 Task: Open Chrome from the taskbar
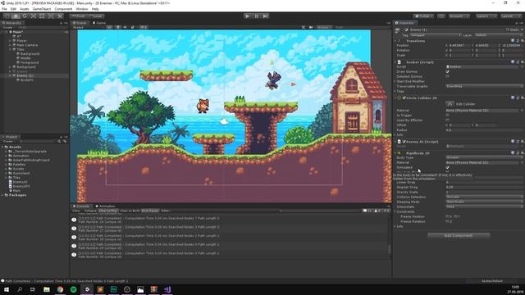60,289
